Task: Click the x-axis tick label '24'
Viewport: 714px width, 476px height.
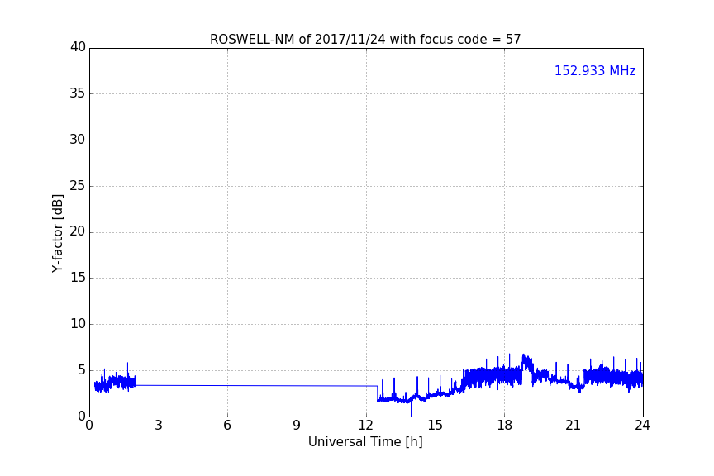Action: (x=642, y=426)
